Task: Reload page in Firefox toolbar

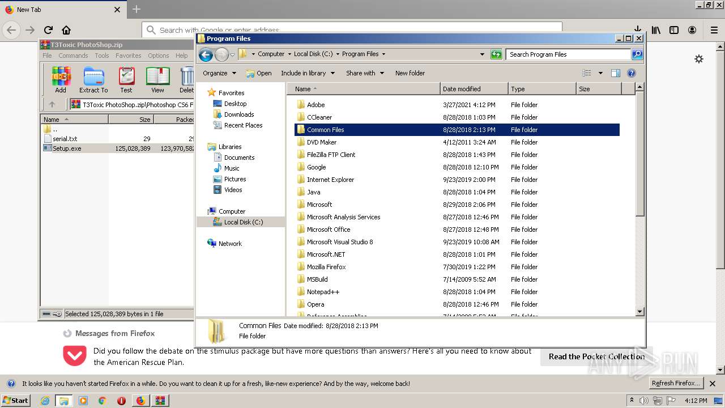Action: [48, 30]
